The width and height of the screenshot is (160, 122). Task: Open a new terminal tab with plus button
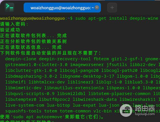(112, 8)
